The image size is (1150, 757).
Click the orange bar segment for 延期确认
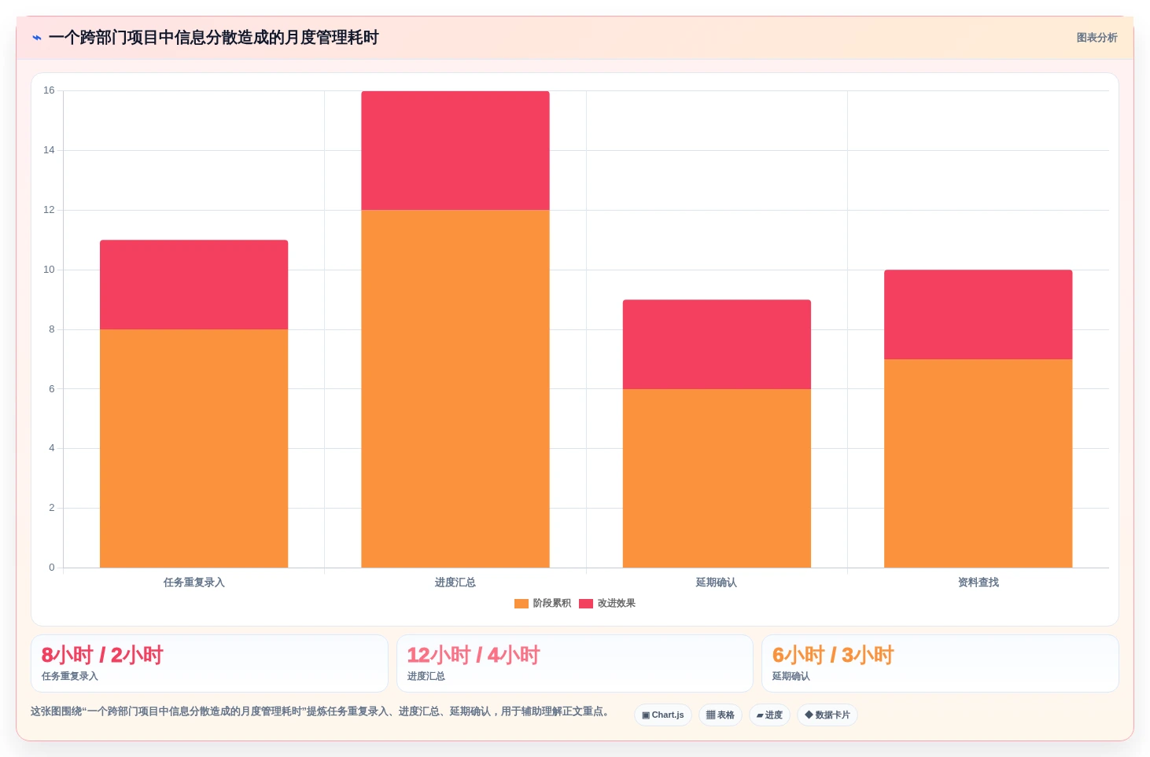click(x=717, y=478)
